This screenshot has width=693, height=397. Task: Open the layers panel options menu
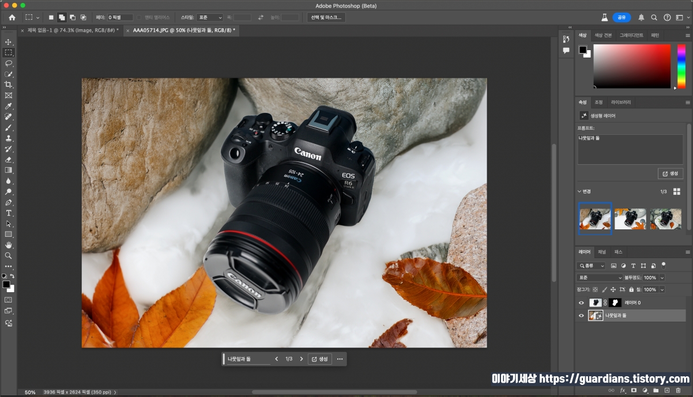tap(687, 252)
